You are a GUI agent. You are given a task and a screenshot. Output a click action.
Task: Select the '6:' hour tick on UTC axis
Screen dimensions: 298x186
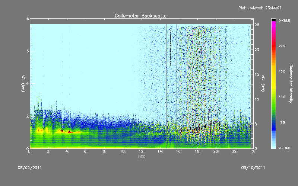tap(86, 151)
